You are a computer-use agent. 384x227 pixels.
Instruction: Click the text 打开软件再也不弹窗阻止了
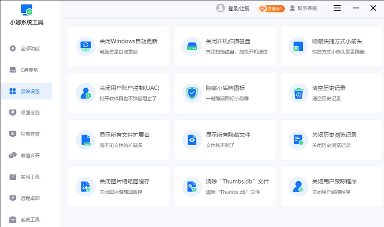click(x=128, y=99)
